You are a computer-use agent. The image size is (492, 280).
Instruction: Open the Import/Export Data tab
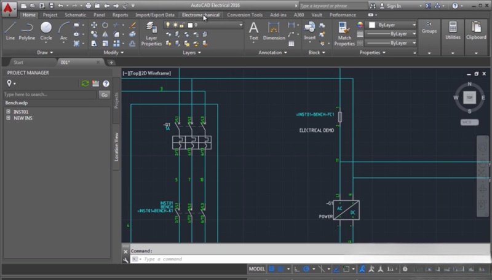point(155,15)
